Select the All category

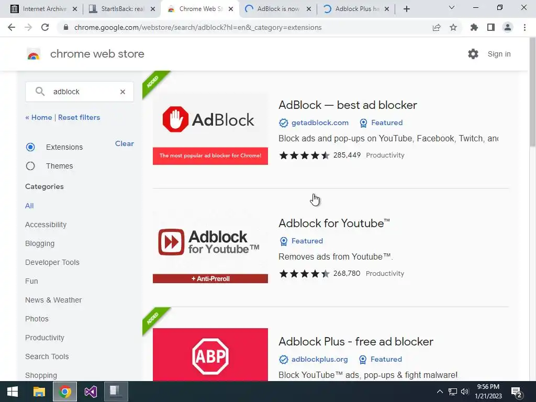pyautogui.click(x=29, y=206)
